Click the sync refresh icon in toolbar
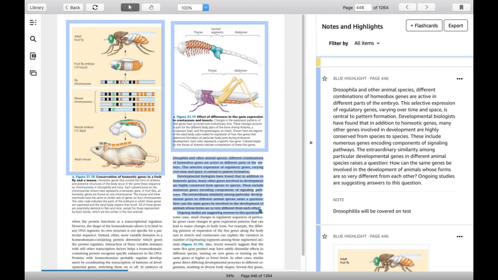This screenshot has width=498, height=280. pos(95,7)
